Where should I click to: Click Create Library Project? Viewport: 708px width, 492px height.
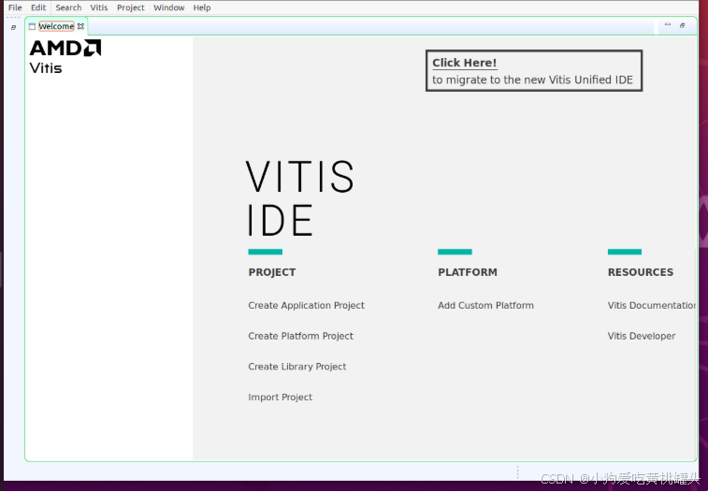[x=297, y=367]
